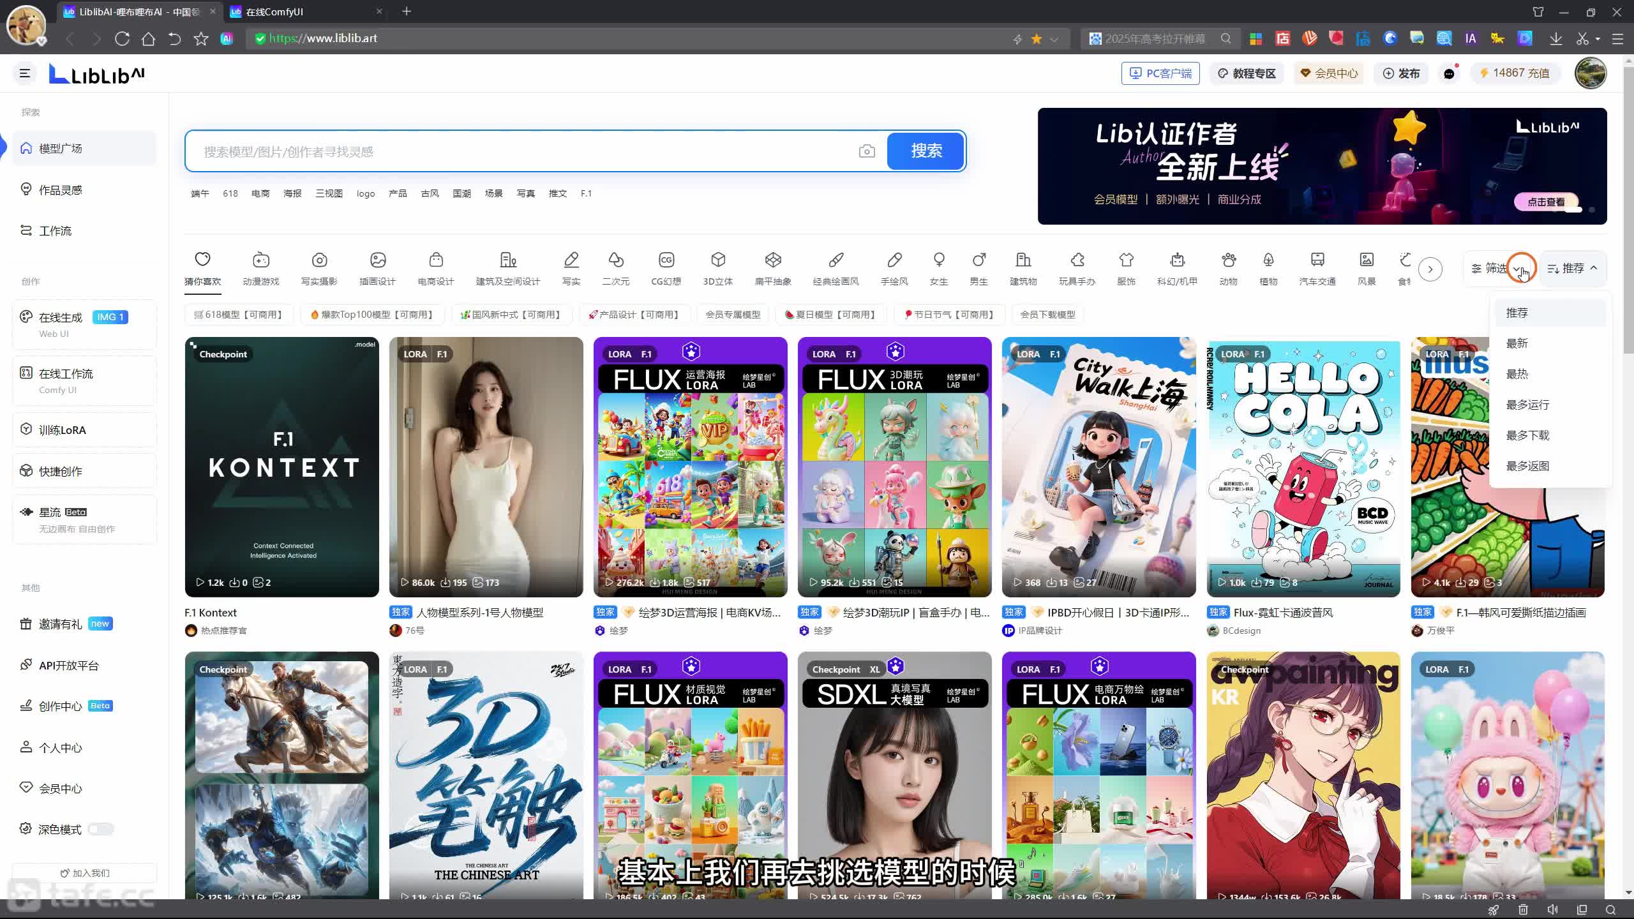Open the message notification bubble icon
The width and height of the screenshot is (1634, 919).
click(1450, 73)
